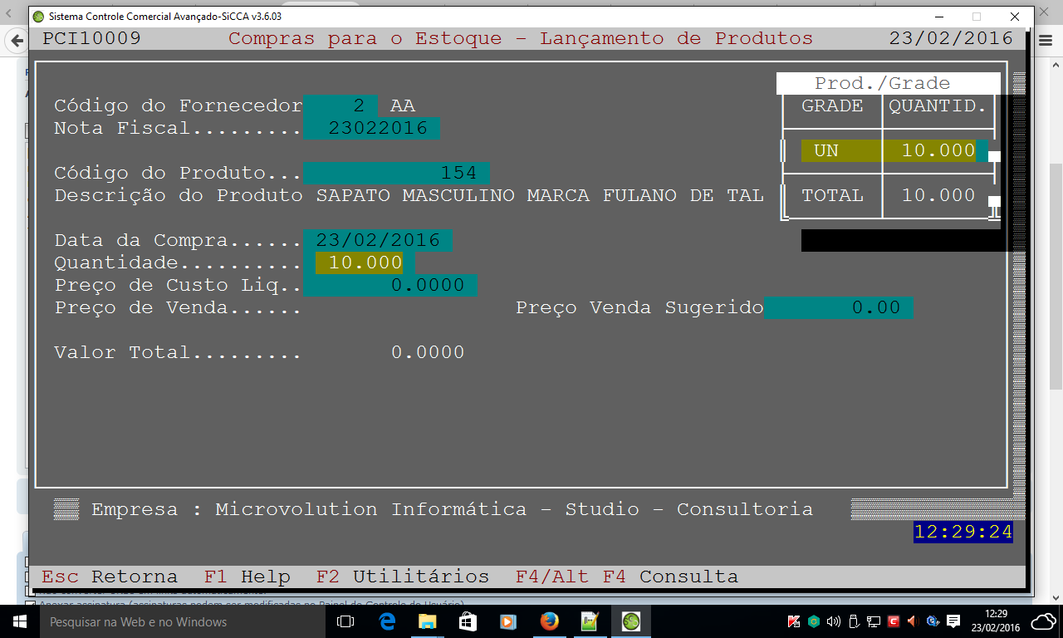
Task: Switch to Firefox on the taskbar
Action: tap(548, 621)
